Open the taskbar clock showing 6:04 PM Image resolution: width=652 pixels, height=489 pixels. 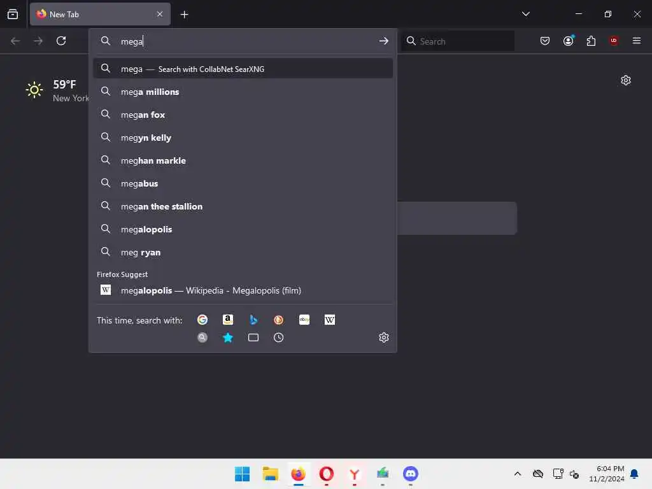coord(606,474)
